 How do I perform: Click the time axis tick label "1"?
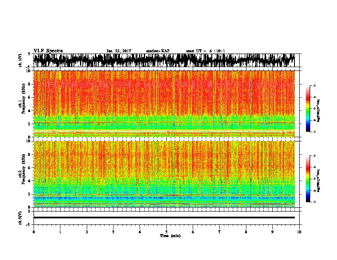click(x=60, y=232)
